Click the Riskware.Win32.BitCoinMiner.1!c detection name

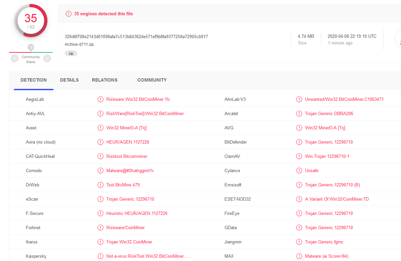138,99
